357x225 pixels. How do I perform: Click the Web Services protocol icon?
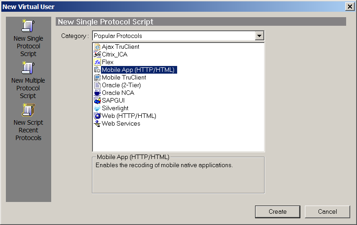(x=97, y=124)
